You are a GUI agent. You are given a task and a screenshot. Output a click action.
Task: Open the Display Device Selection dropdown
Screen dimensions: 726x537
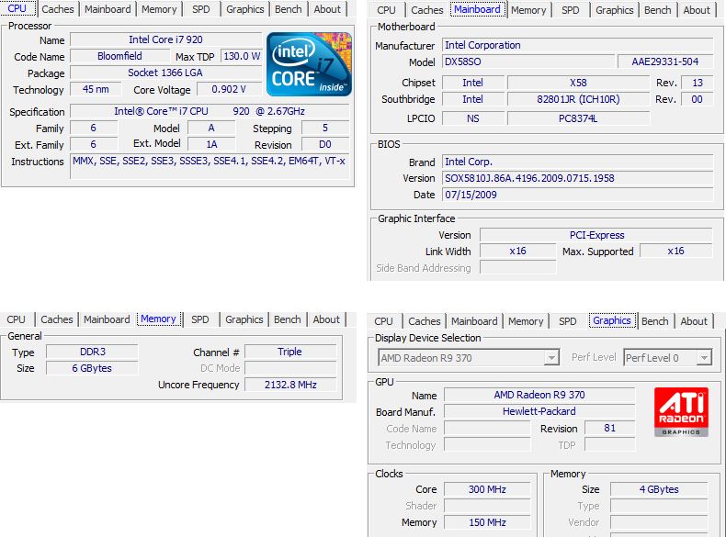pyautogui.click(x=469, y=357)
